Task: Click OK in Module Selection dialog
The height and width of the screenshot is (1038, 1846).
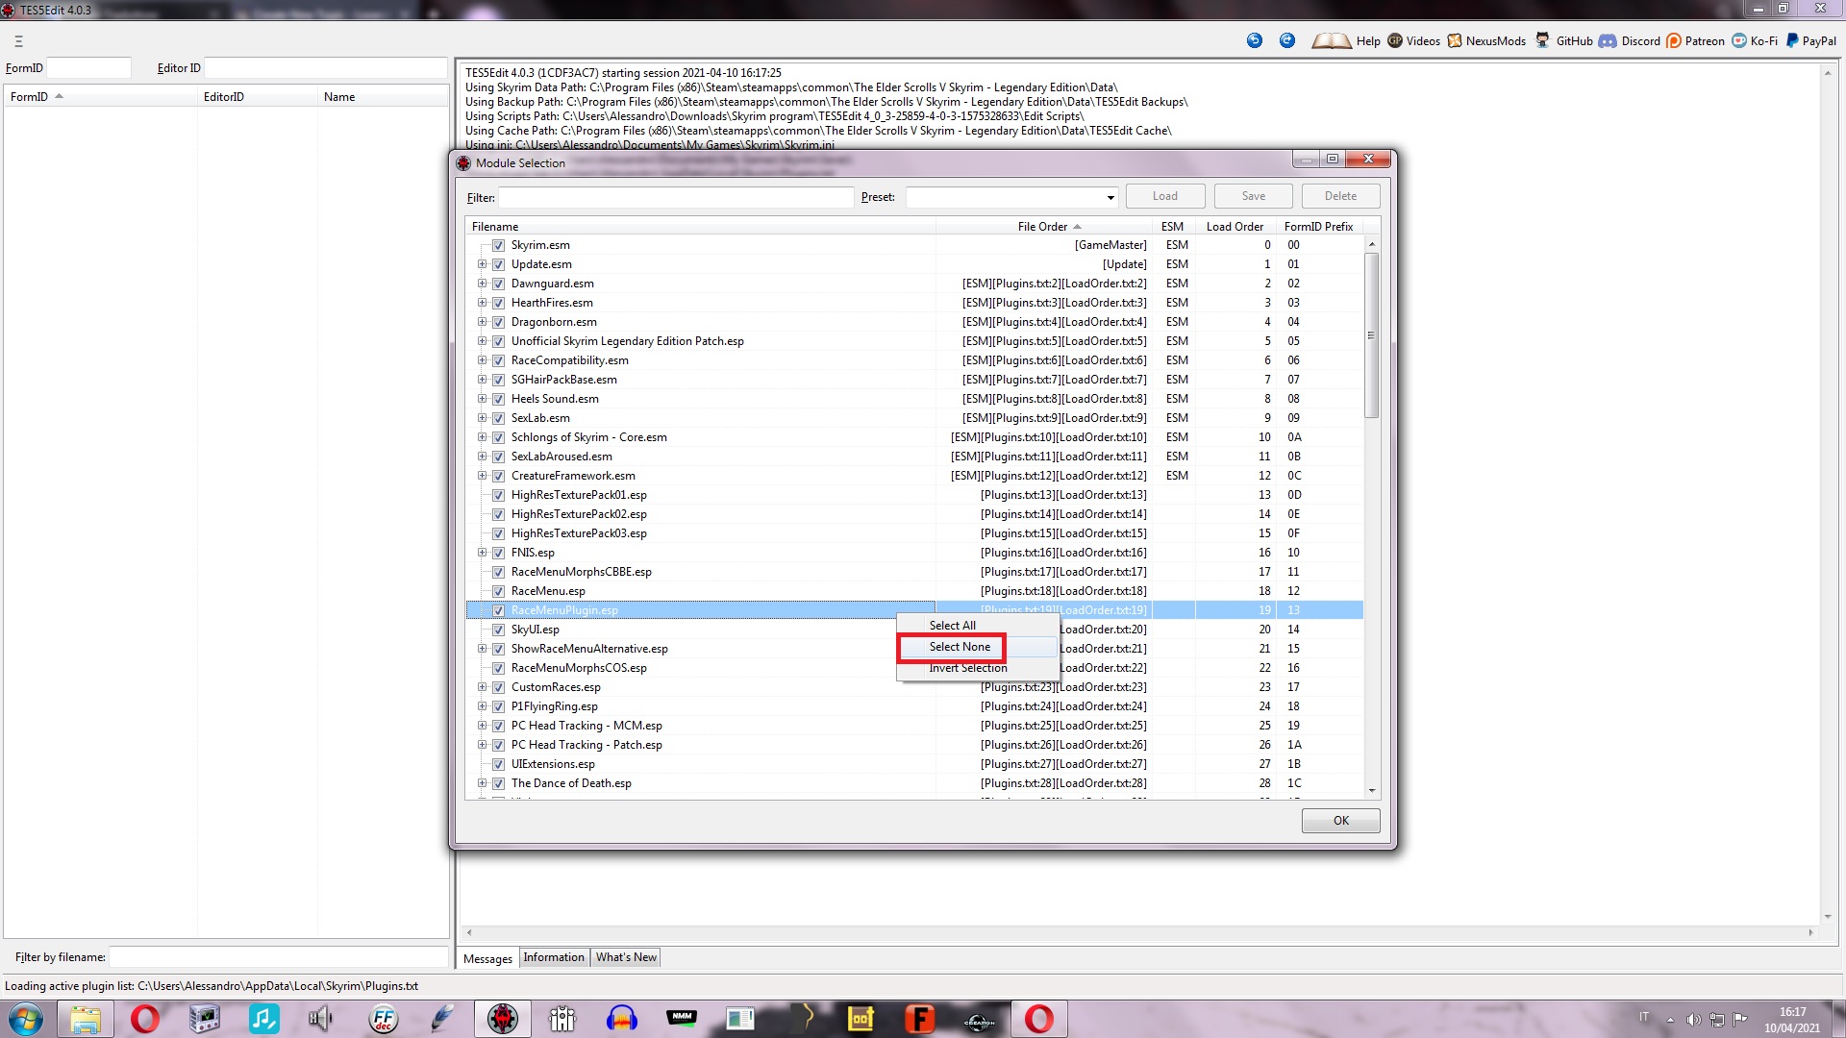Action: pyautogui.click(x=1341, y=821)
